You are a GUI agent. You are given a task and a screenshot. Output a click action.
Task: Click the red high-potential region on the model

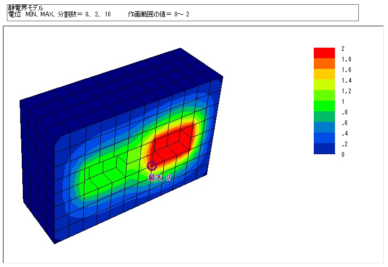coord(172,140)
